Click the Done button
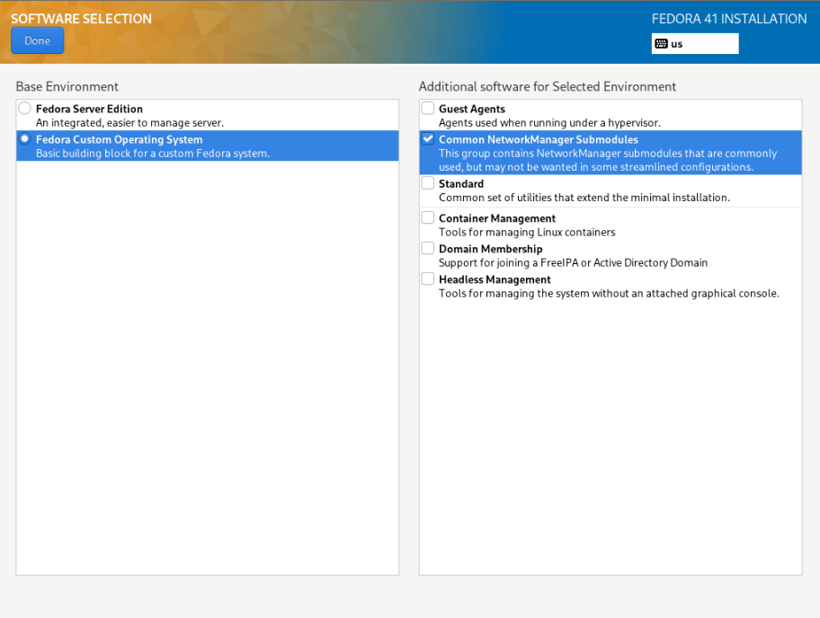This screenshot has height=618, width=820. 37,40
